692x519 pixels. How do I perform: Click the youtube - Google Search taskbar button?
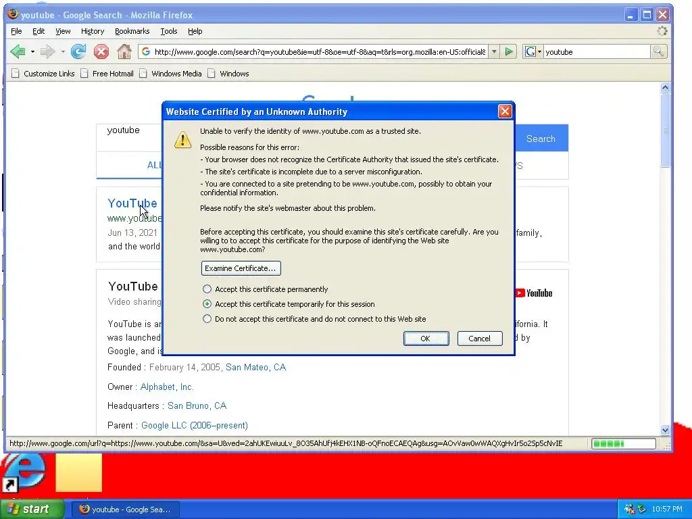point(126,510)
